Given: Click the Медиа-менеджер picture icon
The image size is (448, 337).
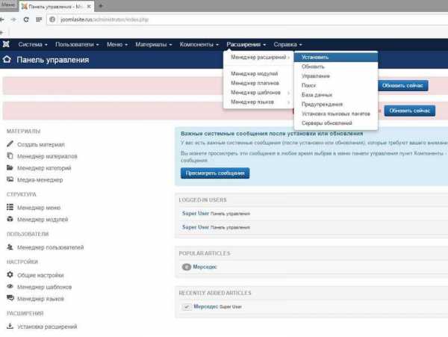Looking at the screenshot, I should coord(10,179).
